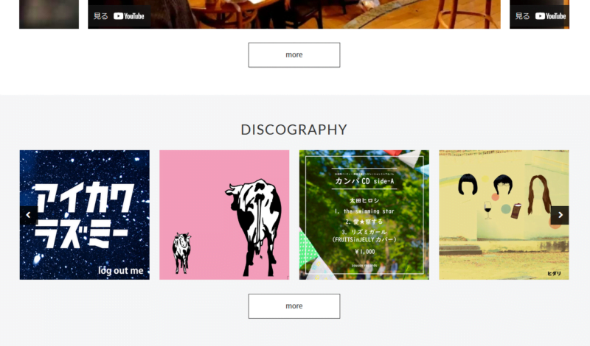Click the 'more' button below the discography
This screenshot has width=590, height=346.
click(294, 306)
